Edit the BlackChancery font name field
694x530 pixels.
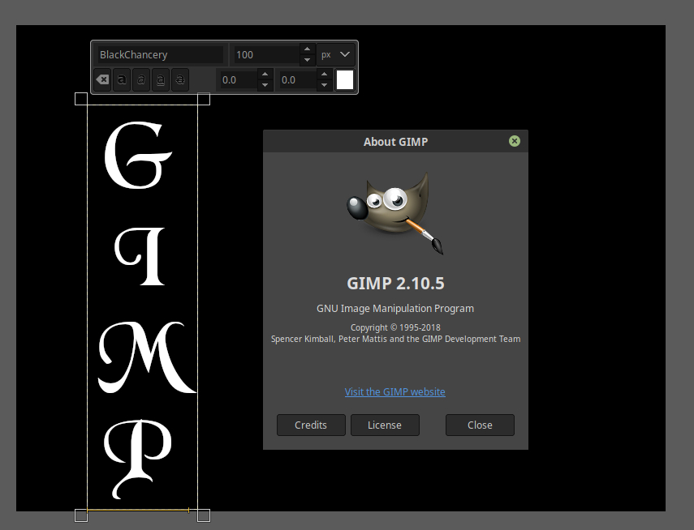click(161, 55)
